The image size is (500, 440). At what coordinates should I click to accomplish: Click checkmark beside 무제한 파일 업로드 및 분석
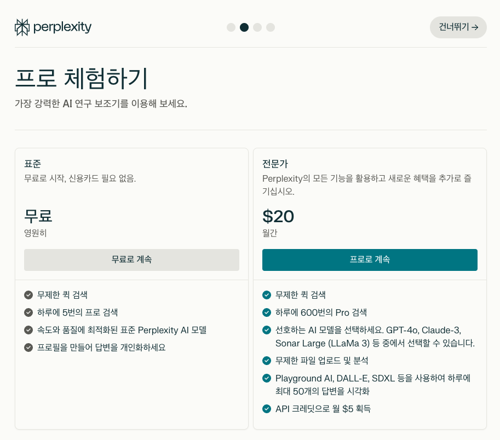click(267, 361)
